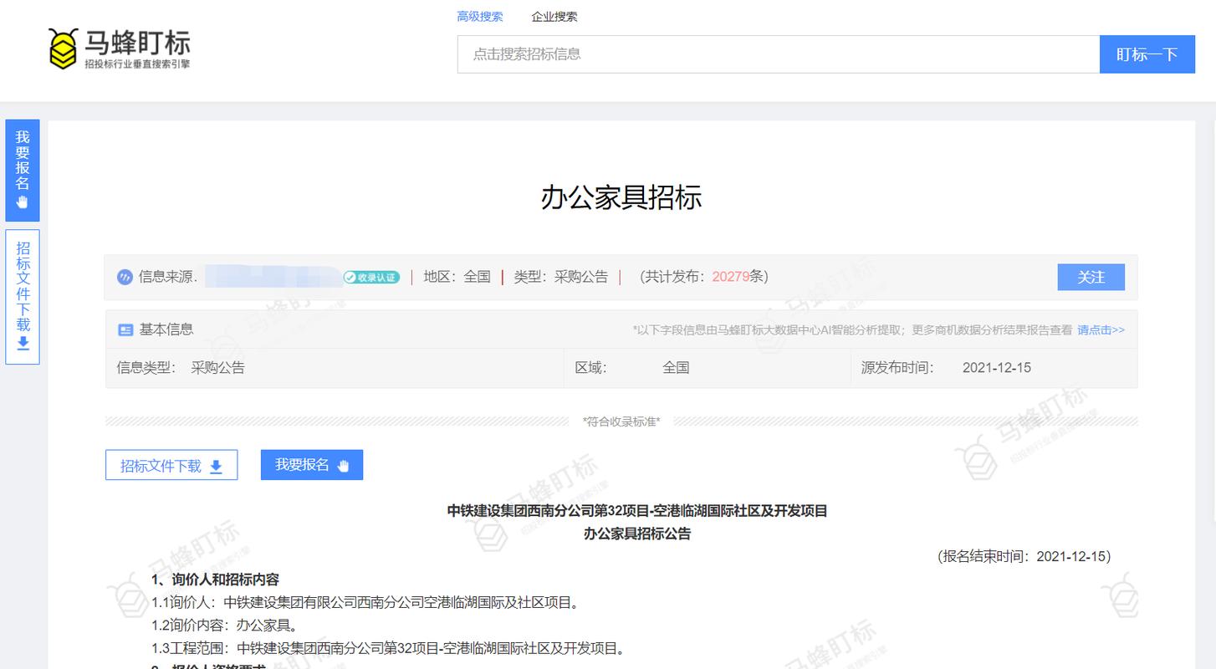Click the 区域 全国 value
Screen dimensions: 1216x669
(x=676, y=368)
